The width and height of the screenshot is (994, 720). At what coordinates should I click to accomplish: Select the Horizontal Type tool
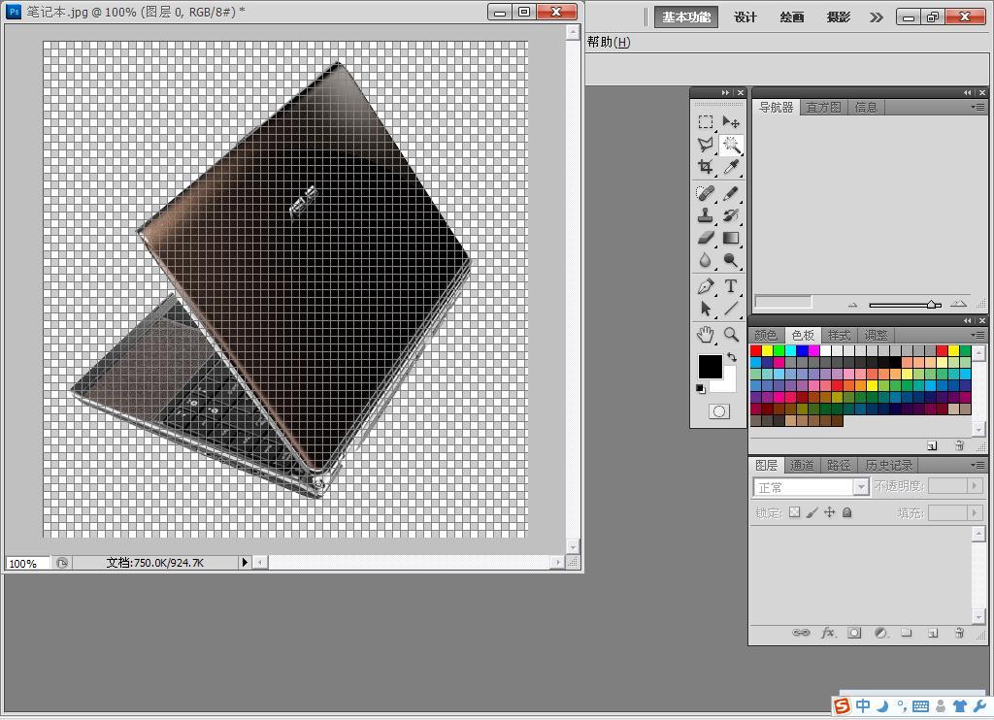731,286
